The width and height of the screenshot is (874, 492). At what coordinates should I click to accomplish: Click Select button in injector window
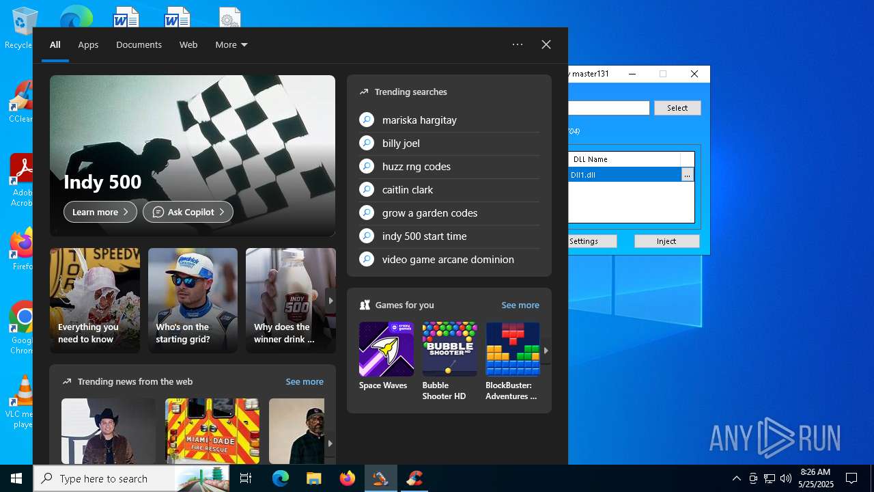(677, 108)
